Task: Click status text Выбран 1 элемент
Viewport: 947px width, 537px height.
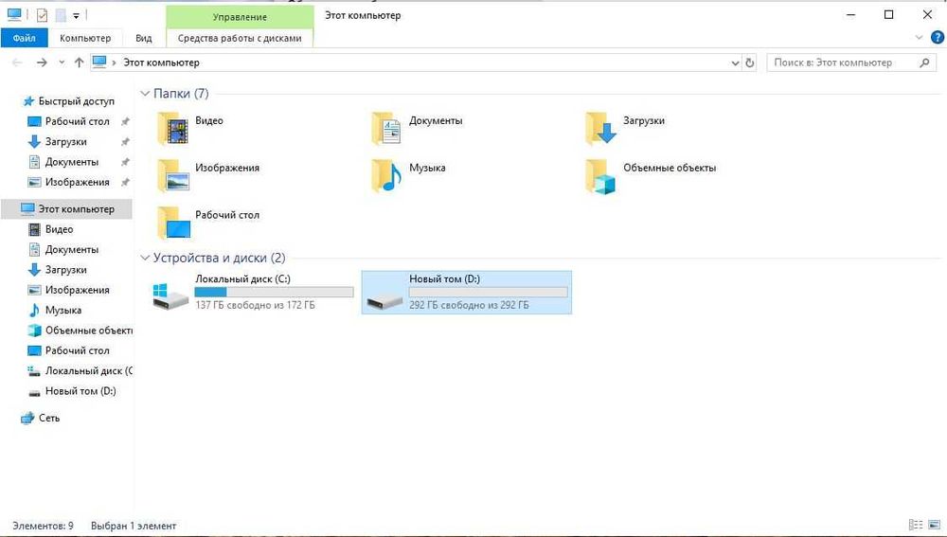Action: pos(134,526)
